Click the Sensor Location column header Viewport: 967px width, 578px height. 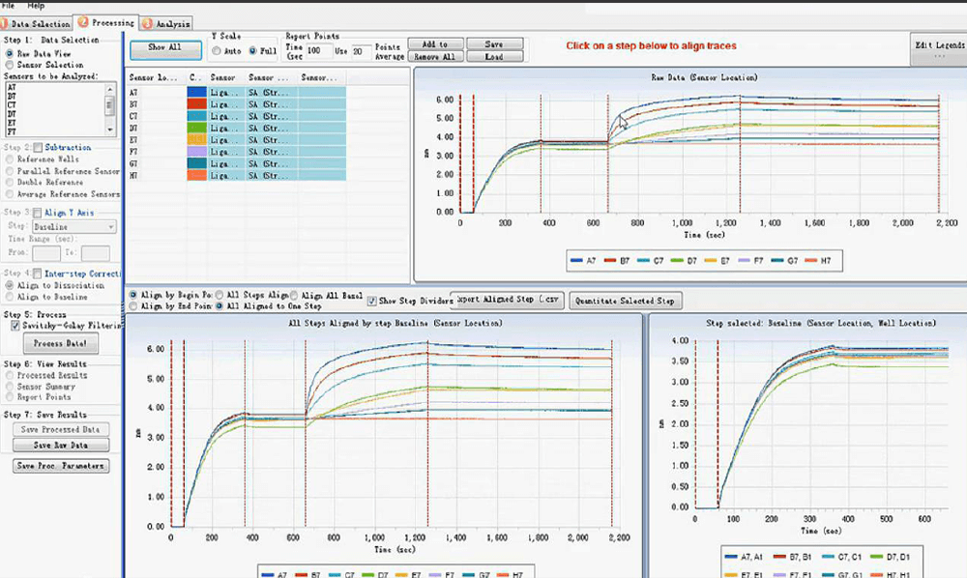[x=156, y=77]
